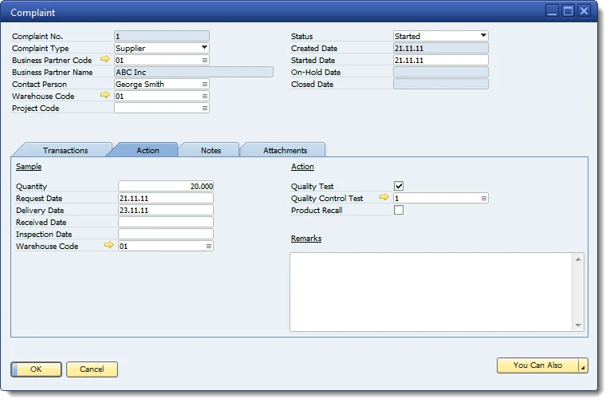Click the Remarks scrollbar down arrow
This screenshot has height=403, width=610.
coord(578,326)
